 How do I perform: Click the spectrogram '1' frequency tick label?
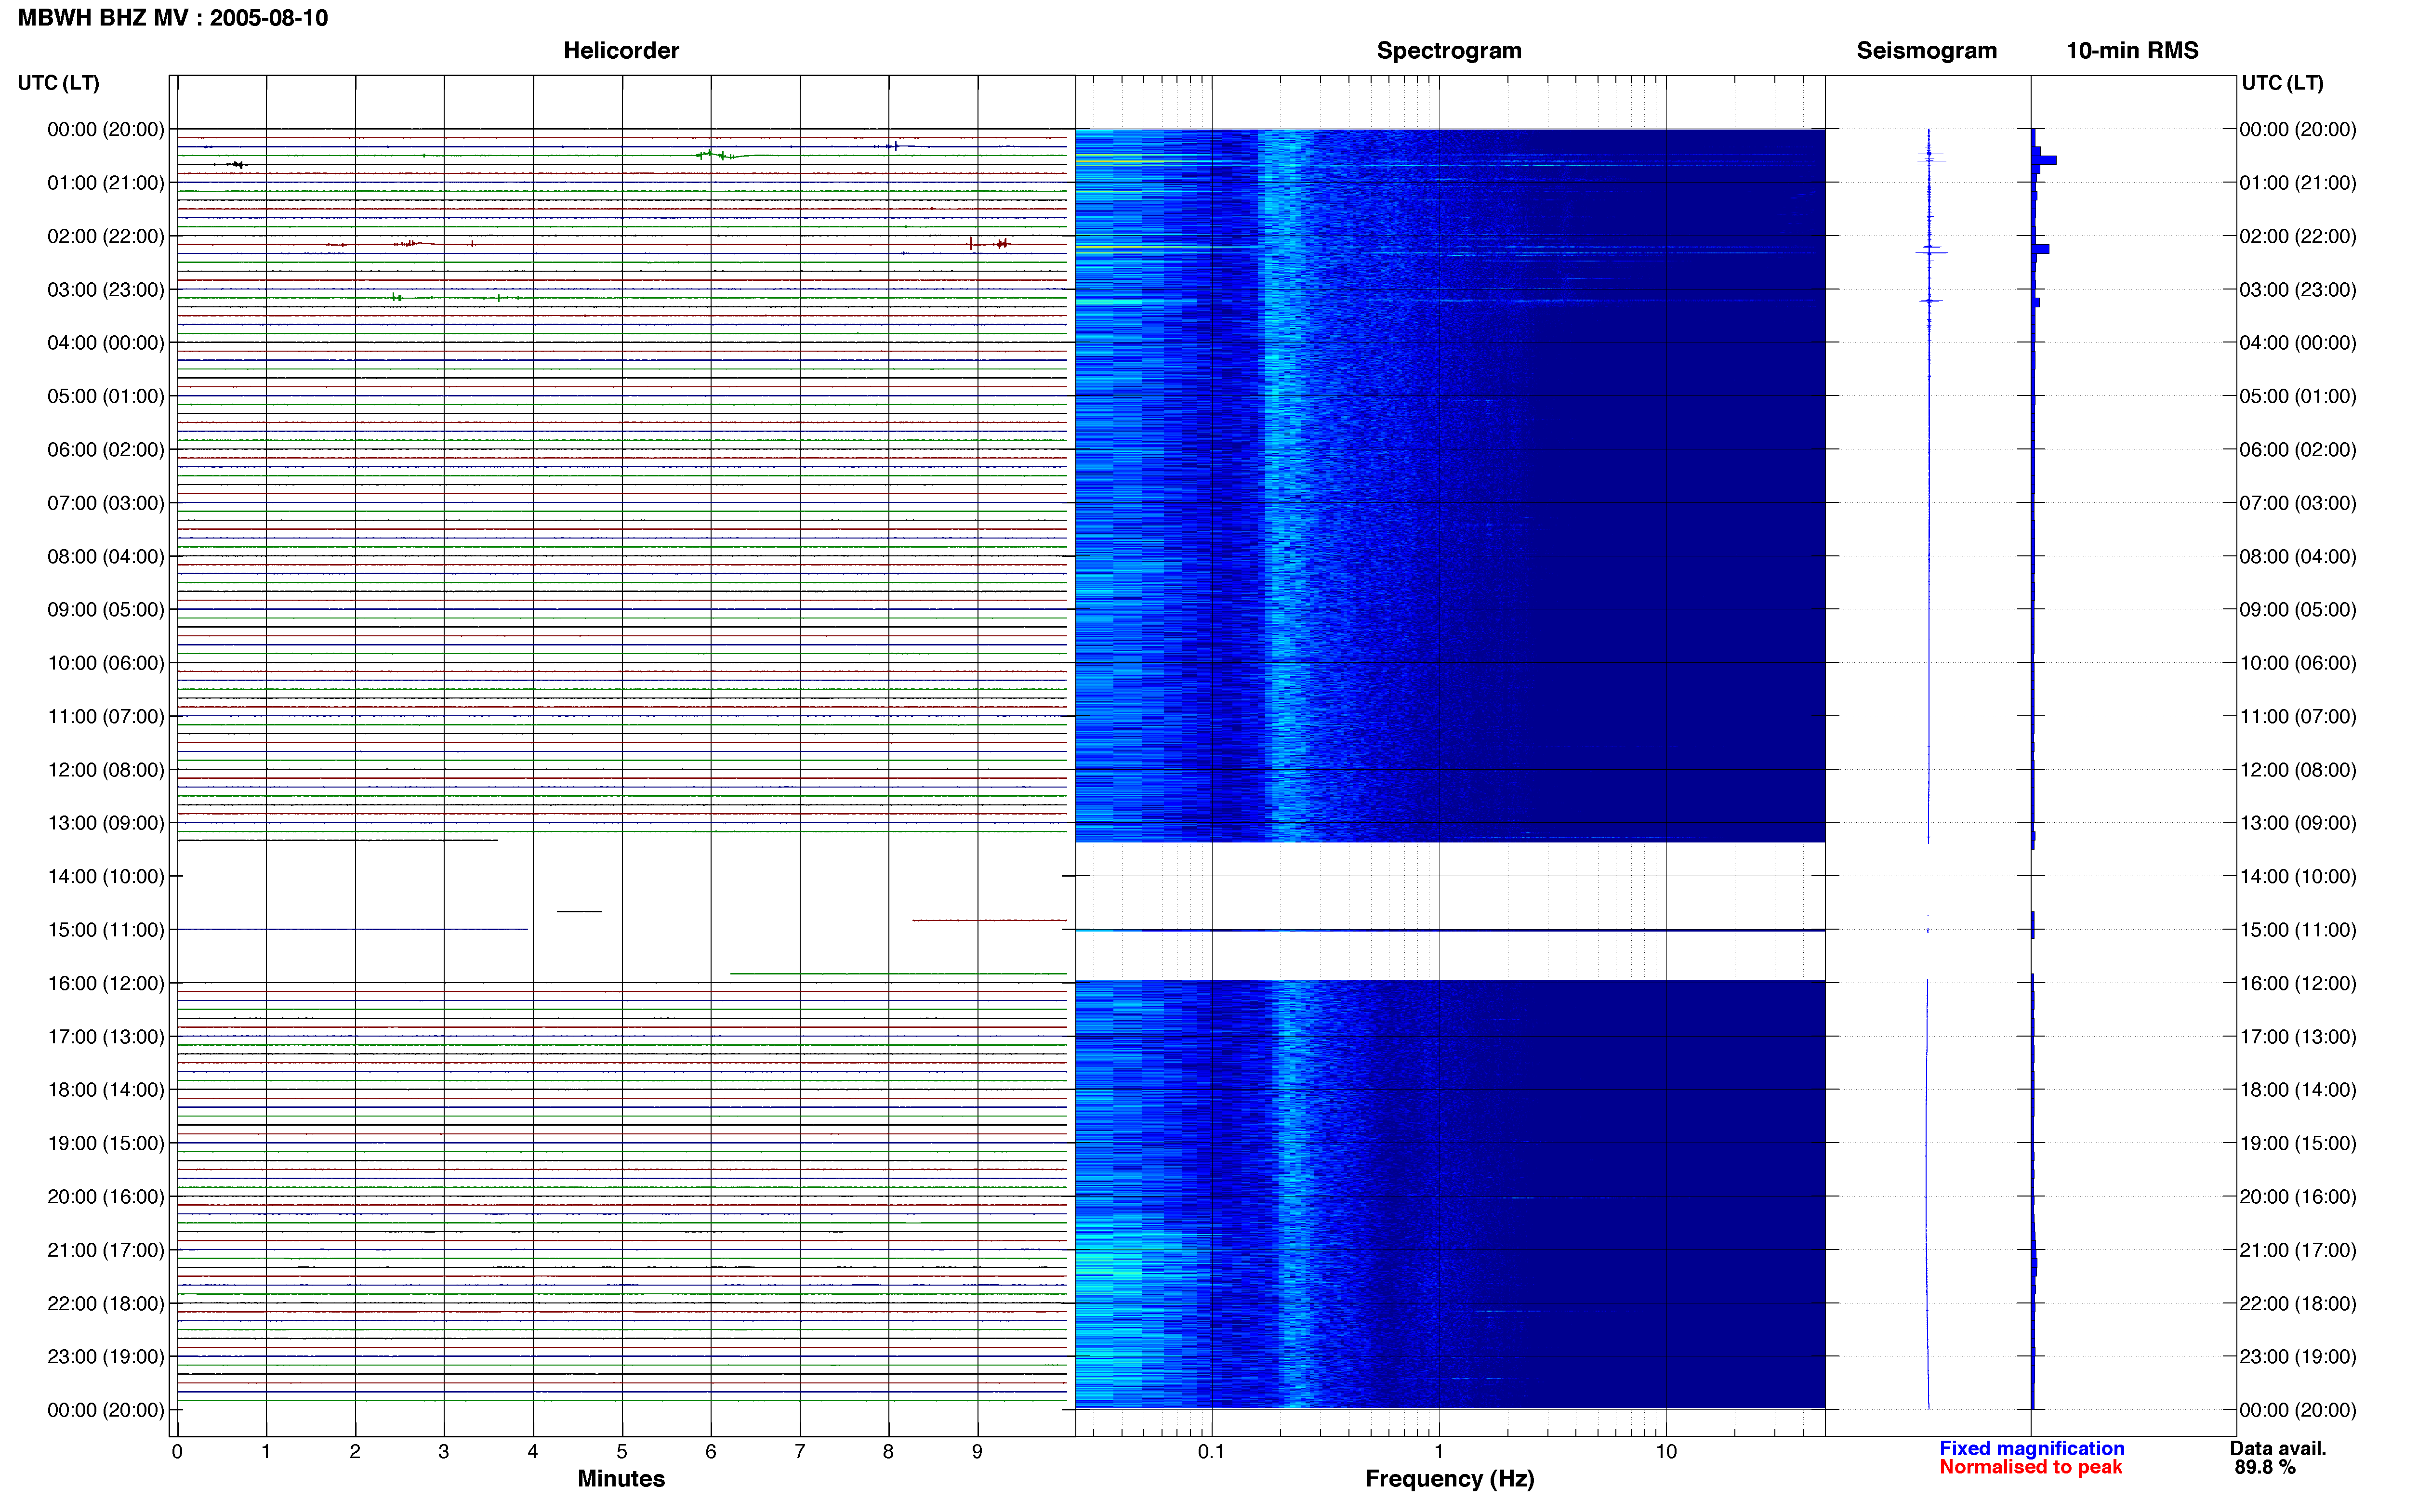click(x=1439, y=1451)
